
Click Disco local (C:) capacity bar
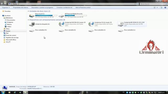(46, 15)
